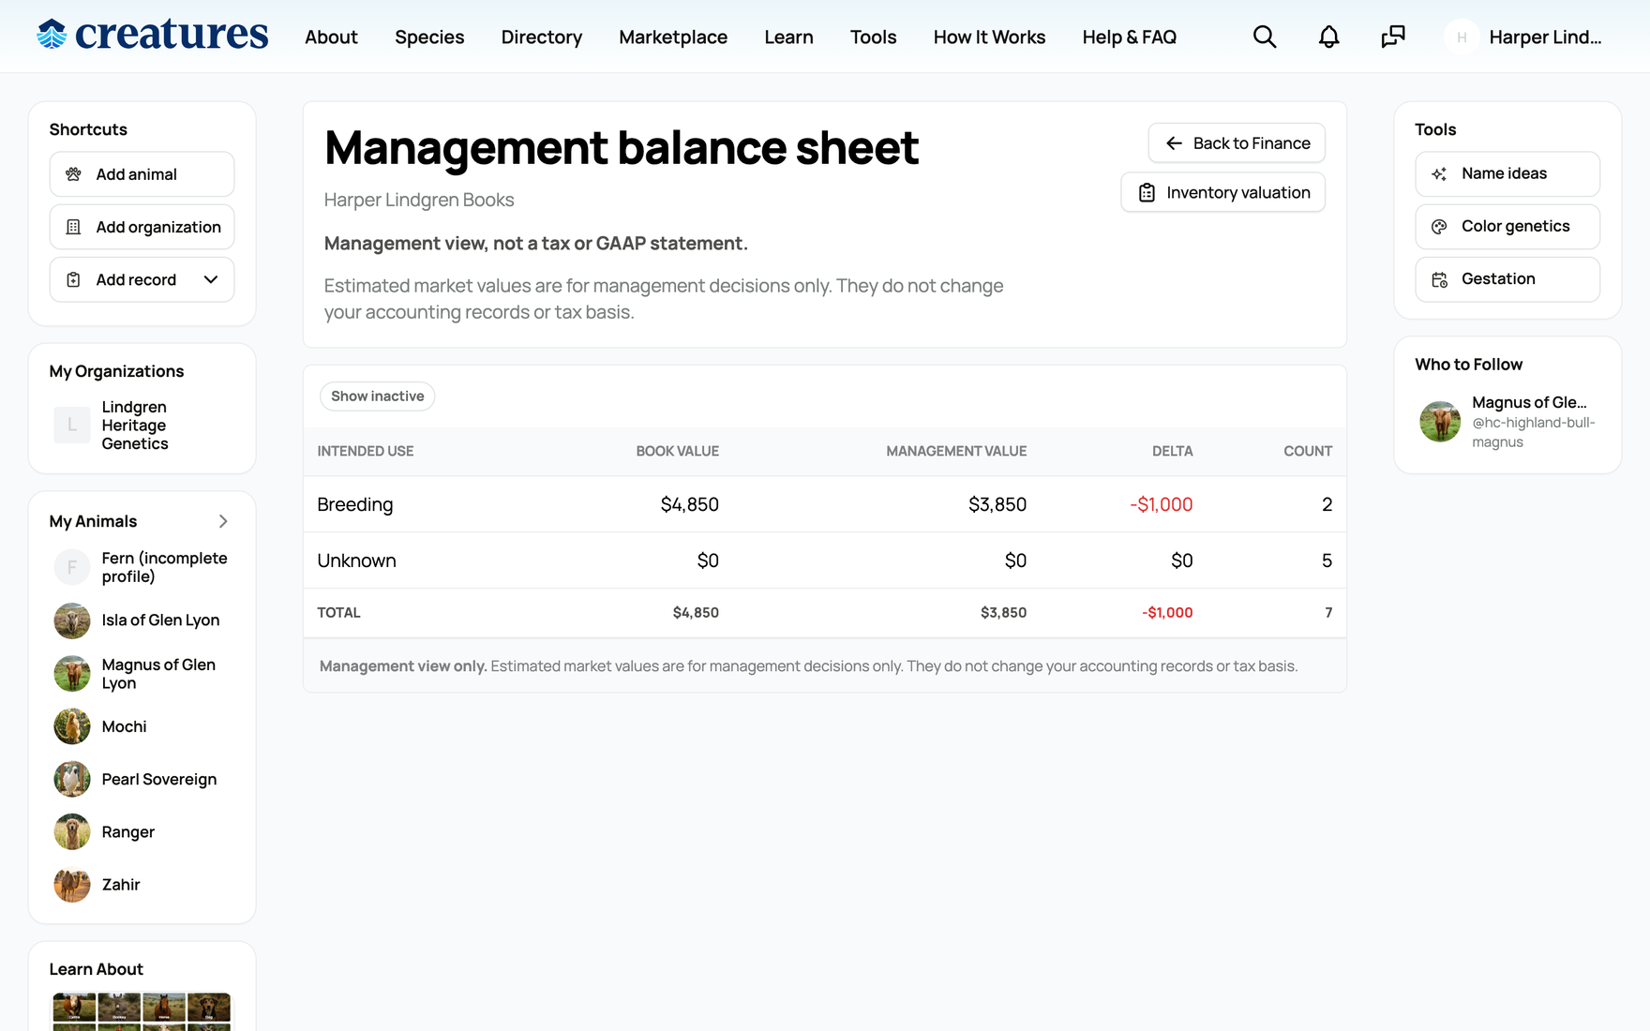The height and width of the screenshot is (1031, 1650).
Task: Click the calendar icon on Gestation
Action: (1439, 279)
